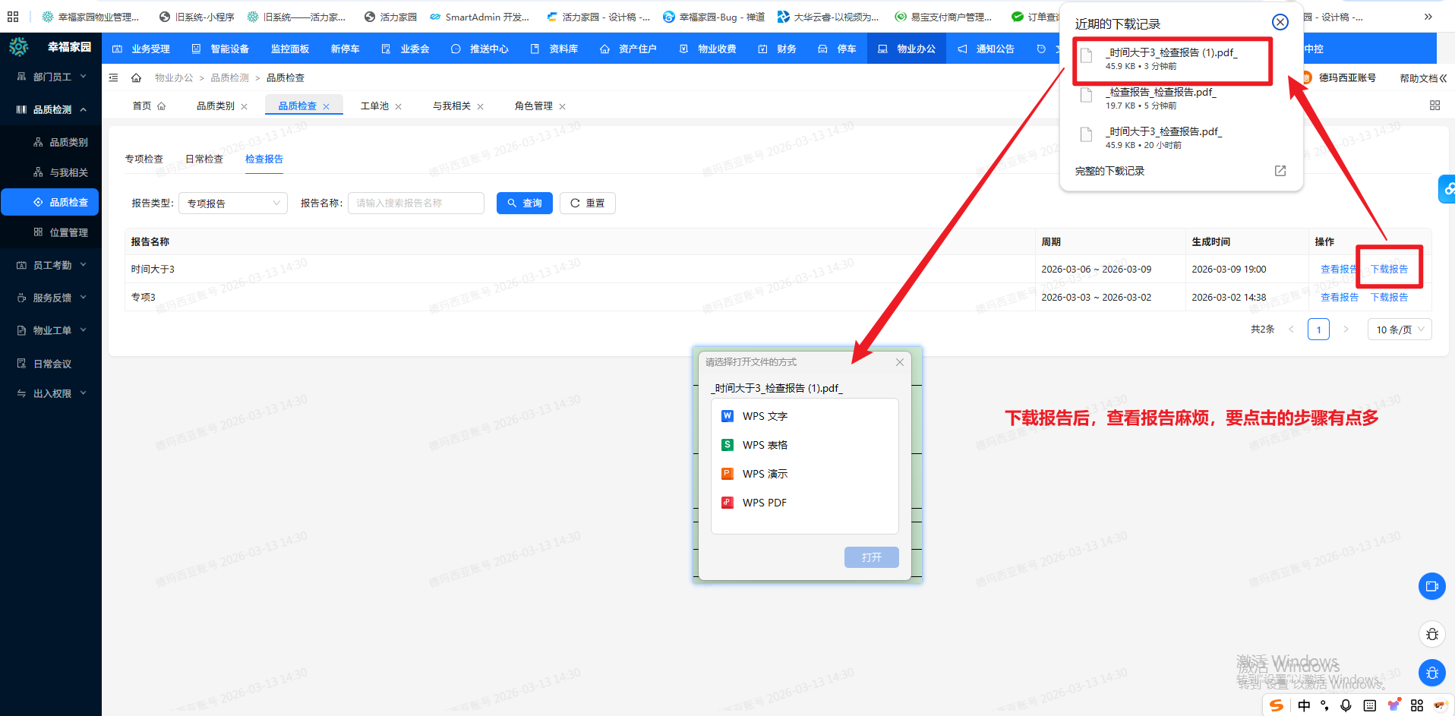
Task: Click the 查询 search button
Action: 524,203
